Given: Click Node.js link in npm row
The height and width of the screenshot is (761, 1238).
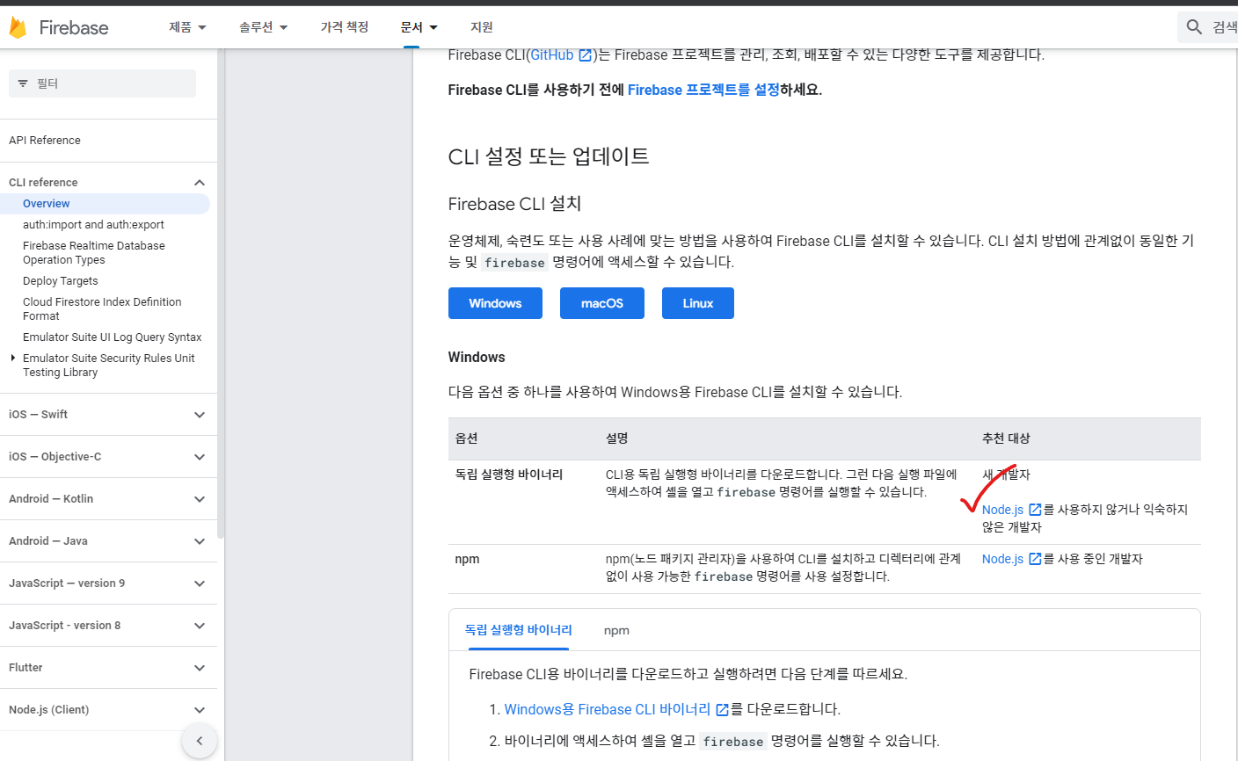Looking at the screenshot, I should 1003,559.
